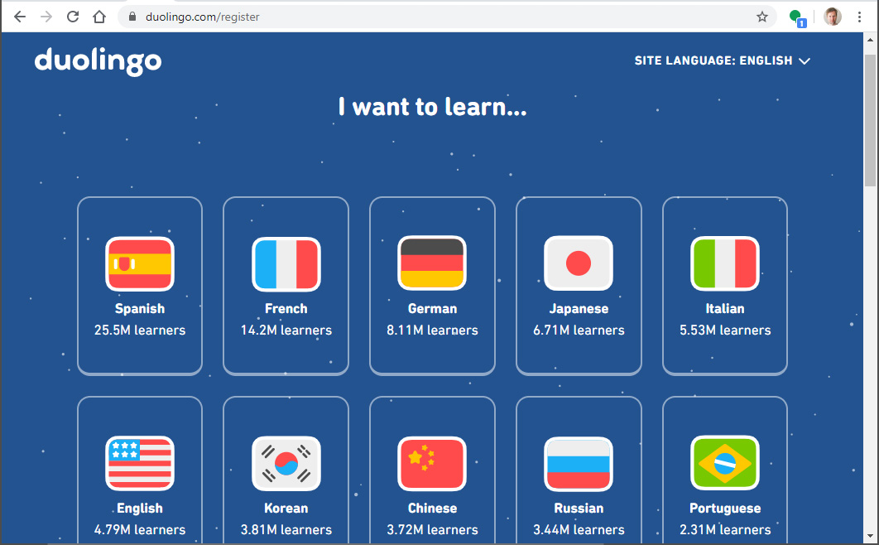879x545 pixels.
Task: Click the "5.53M learners" text
Action: click(725, 330)
